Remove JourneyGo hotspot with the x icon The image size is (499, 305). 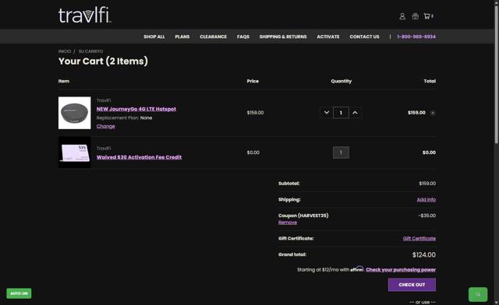coord(433,113)
